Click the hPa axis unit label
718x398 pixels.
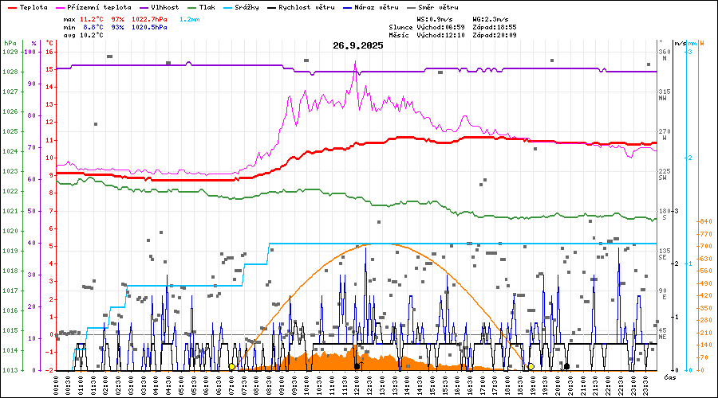click(x=10, y=43)
